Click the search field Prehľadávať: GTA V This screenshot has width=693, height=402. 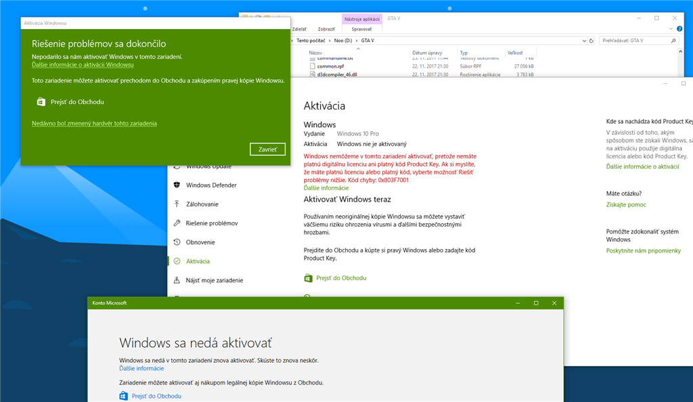coord(639,40)
